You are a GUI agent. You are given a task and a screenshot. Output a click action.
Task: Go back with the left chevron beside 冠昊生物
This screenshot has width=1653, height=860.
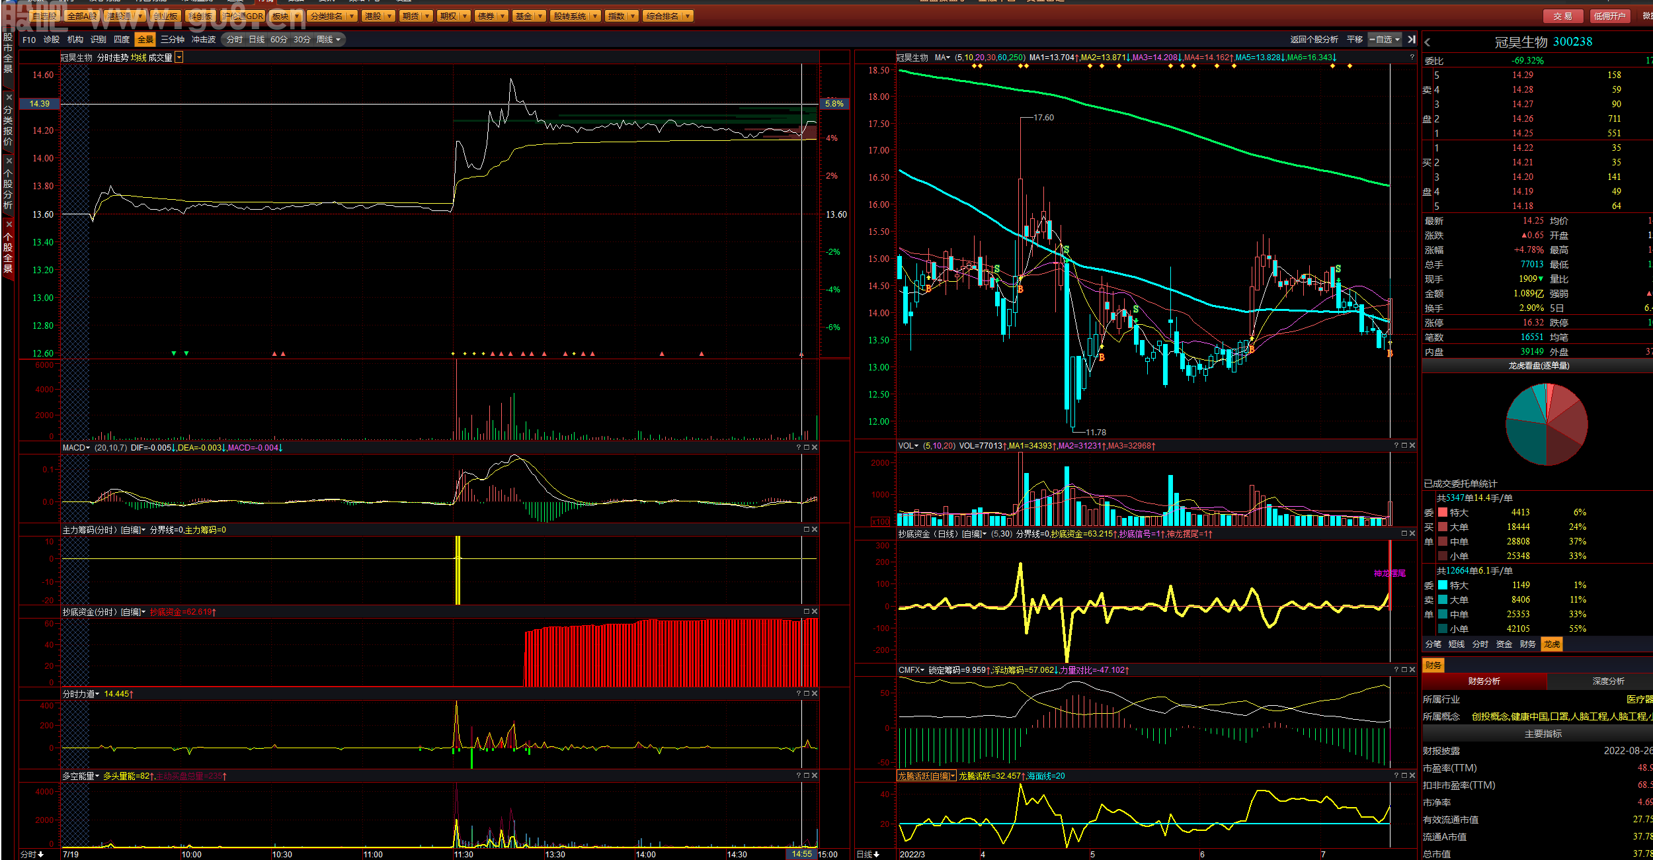(x=1428, y=42)
